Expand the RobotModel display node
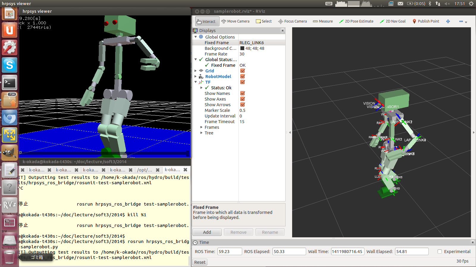Image resolution: width=476 pixels, height=267 pixels. 195,77
